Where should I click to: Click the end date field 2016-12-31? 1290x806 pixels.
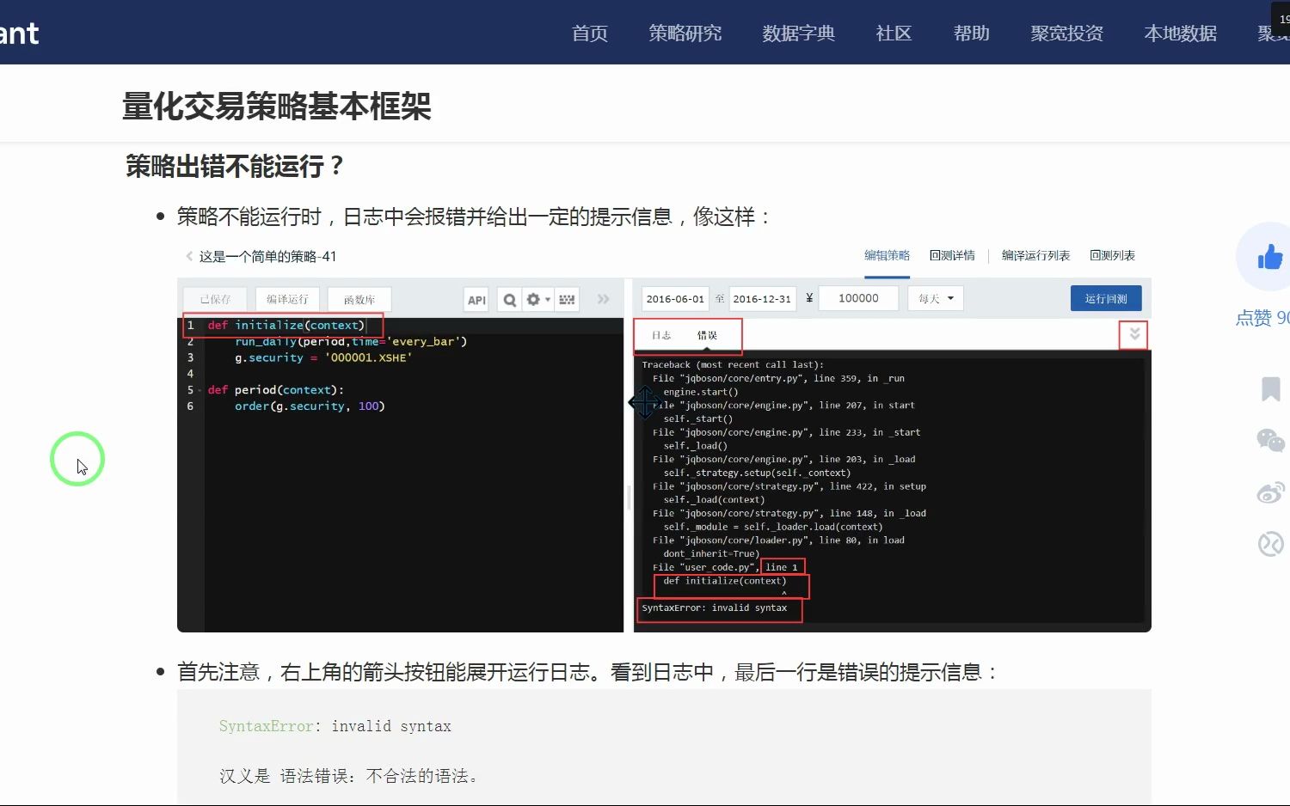pyautogui.click(x=762, y=298)
